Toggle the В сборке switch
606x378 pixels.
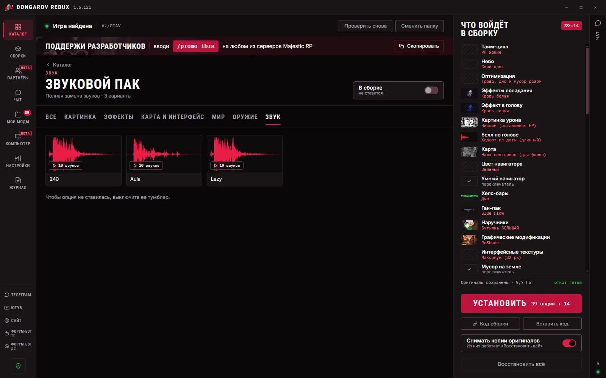(431, 90)
